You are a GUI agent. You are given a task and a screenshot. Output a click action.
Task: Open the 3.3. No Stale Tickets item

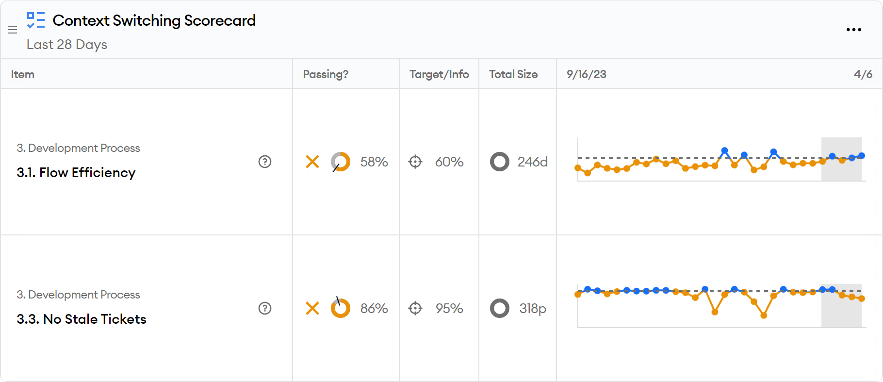(82, 319)
